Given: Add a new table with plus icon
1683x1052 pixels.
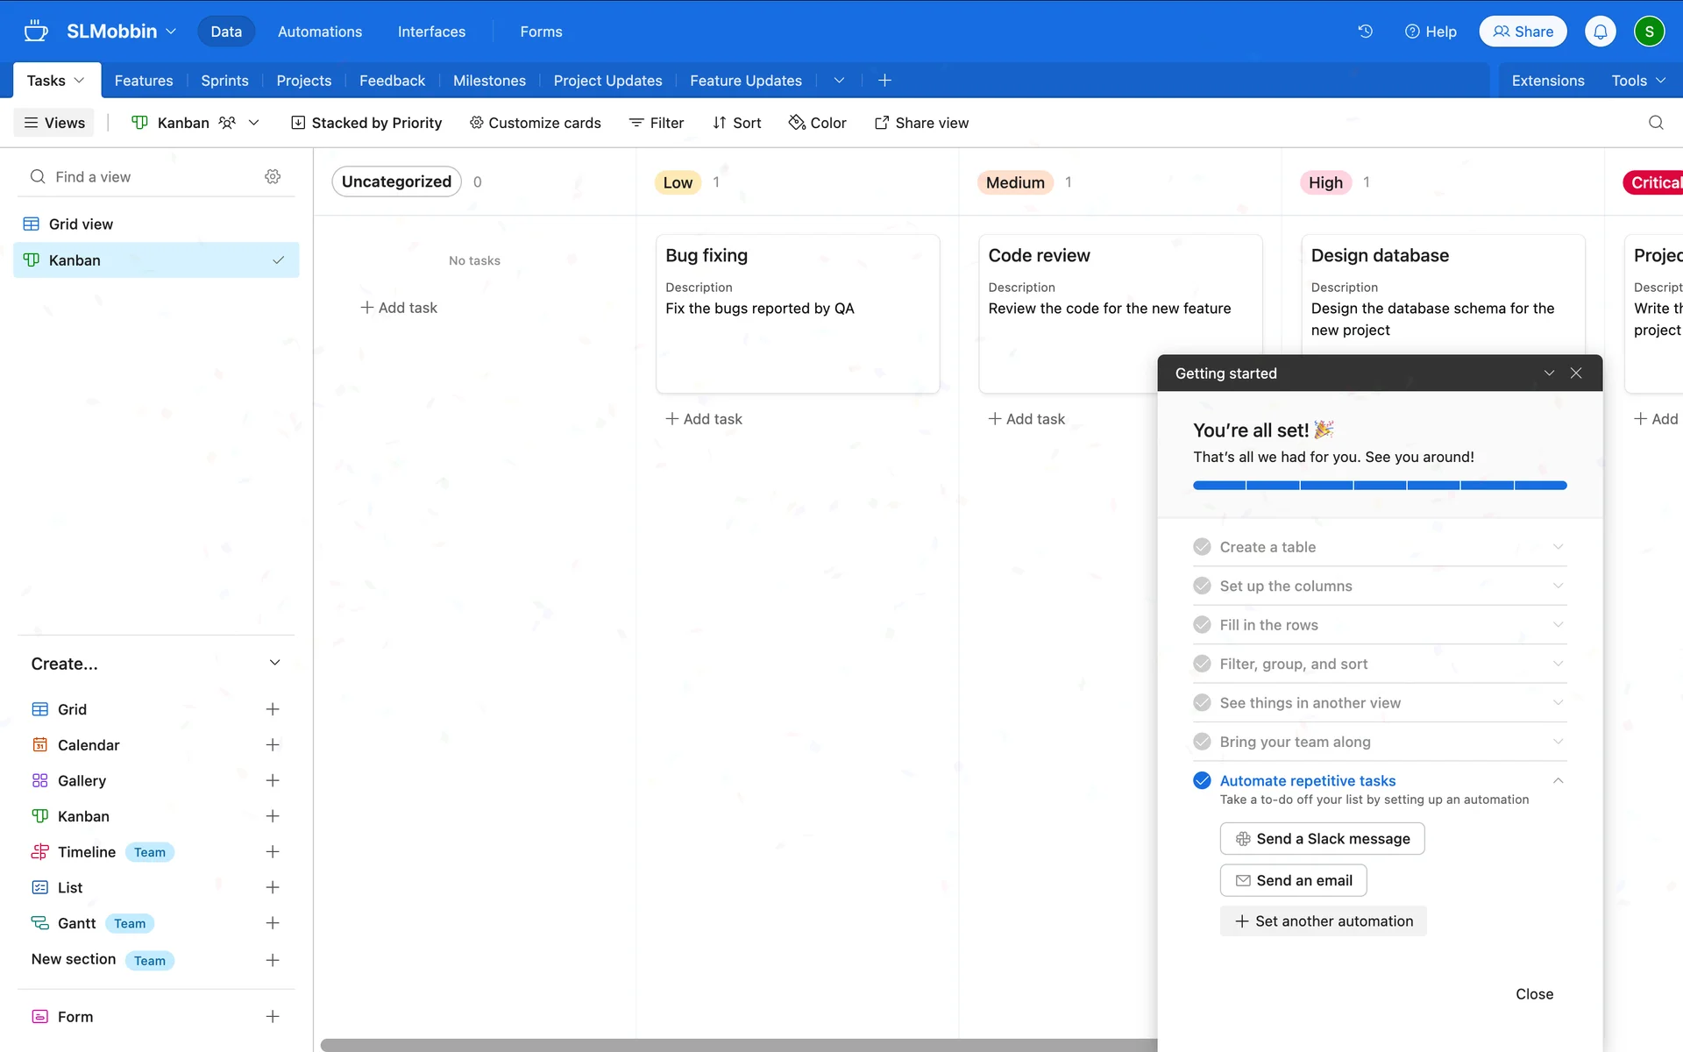Looking at the screenshot, I should [x=884, y=81].
